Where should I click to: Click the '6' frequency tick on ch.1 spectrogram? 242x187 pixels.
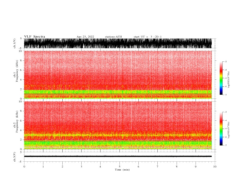pyautogui.click(x=21, y=70)
